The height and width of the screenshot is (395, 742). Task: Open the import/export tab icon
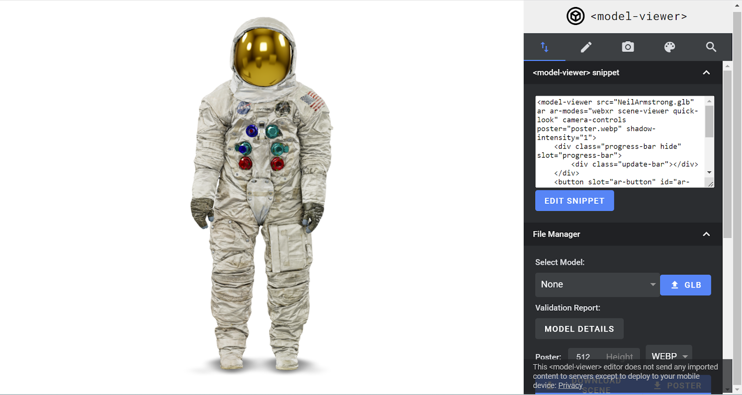pos(544,47)
